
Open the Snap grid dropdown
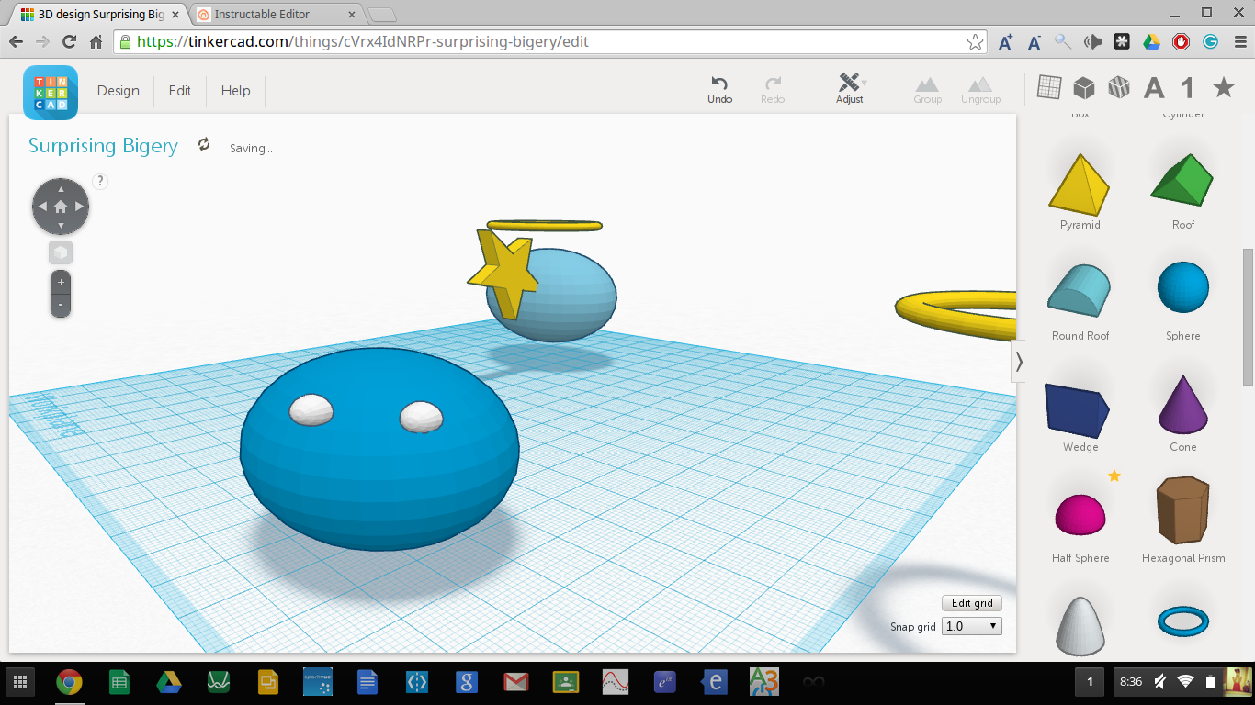click(972, 626)
